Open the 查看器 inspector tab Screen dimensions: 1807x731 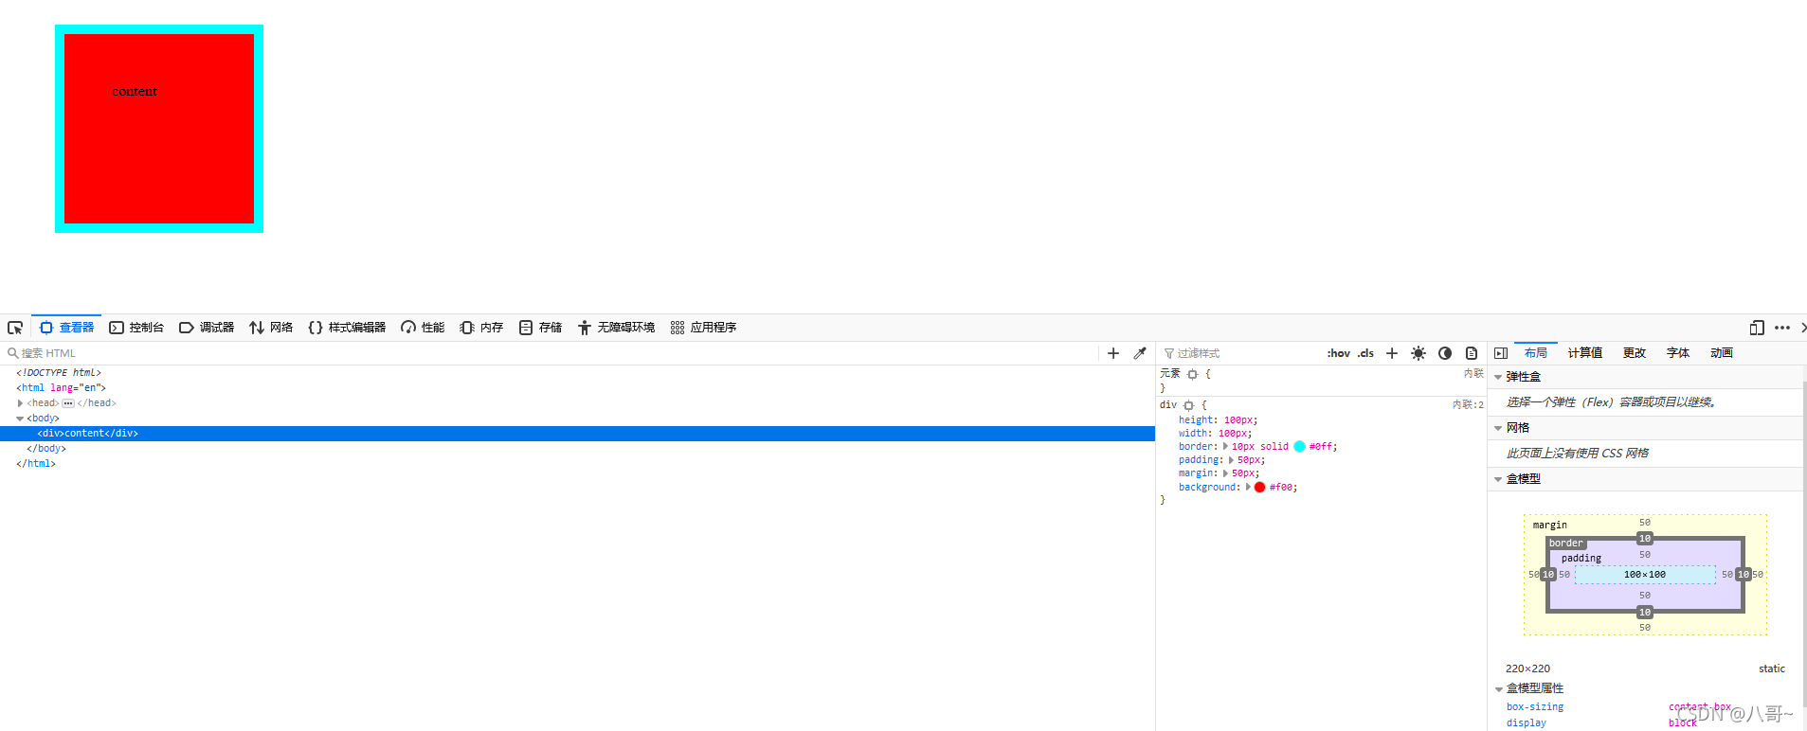click(66, 328)
